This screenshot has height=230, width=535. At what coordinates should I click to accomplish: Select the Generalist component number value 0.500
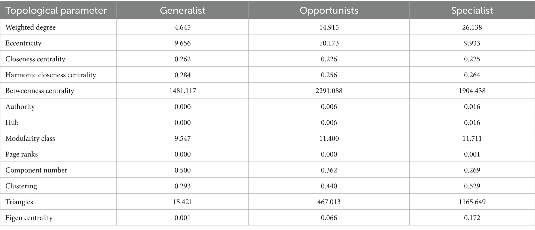pyautogui.click(x=182, y=170)
